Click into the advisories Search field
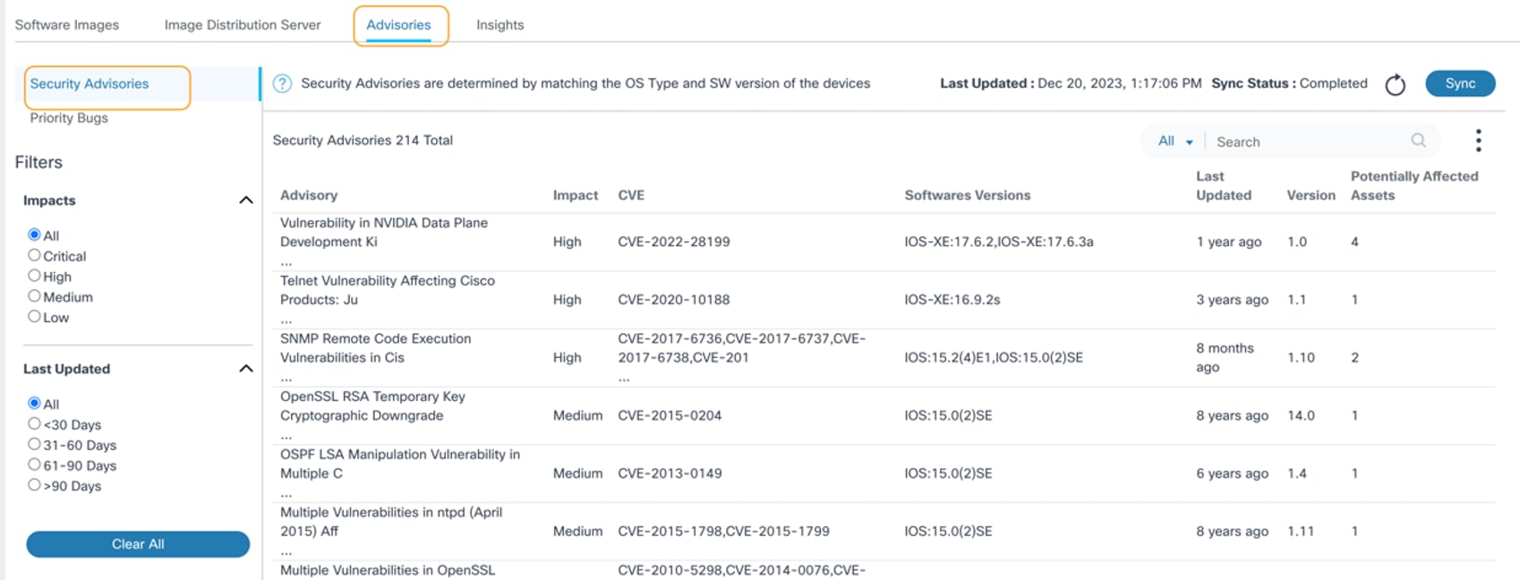This screenshot has width=1520, height=580. tap(1307, 141)
